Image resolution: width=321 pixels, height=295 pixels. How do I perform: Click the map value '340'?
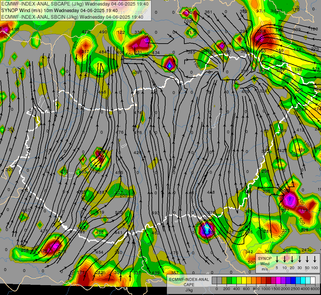click(x=118, y=252)
